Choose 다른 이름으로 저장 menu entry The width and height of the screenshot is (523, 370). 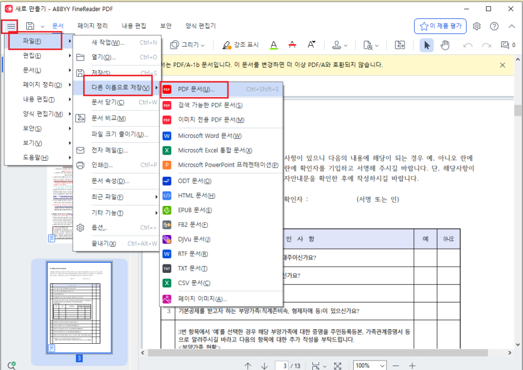click(x=117, y=88)
